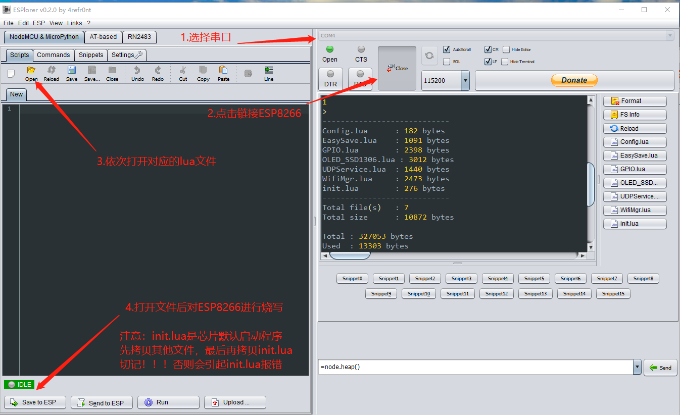680x415 pixels.
Task: Click the FS Info button
Action: click(635, 115)
